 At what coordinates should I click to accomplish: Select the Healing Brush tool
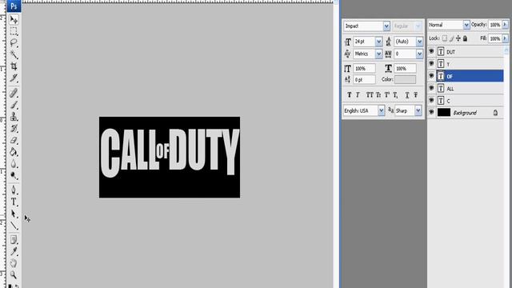(14, 94)
